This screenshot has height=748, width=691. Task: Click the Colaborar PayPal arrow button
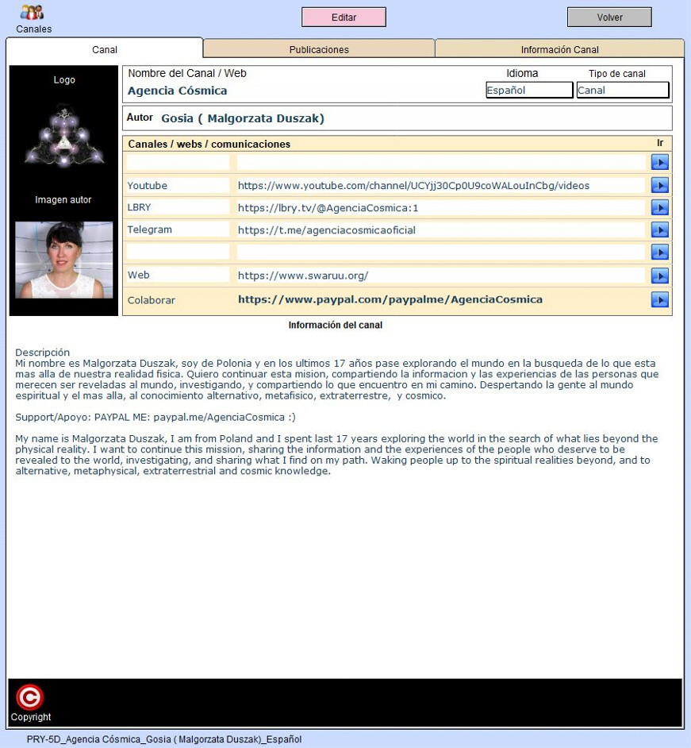[x=659, y=300]
